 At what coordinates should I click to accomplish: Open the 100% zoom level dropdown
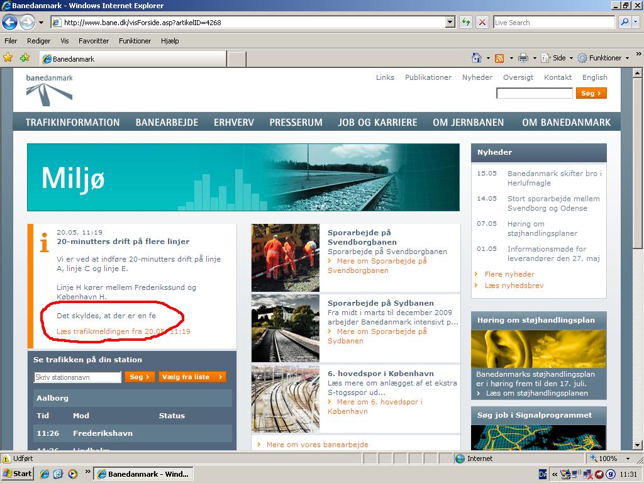click(x=628, y=458)
